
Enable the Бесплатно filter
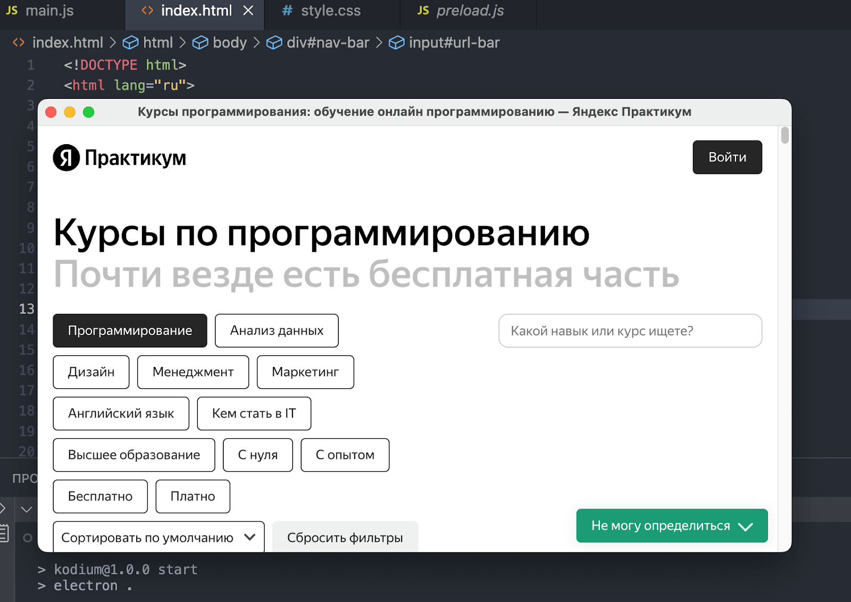click(100, 496)
